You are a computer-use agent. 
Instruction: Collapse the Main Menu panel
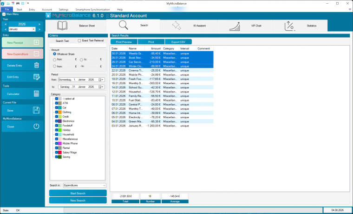click(x=4, y=14)
